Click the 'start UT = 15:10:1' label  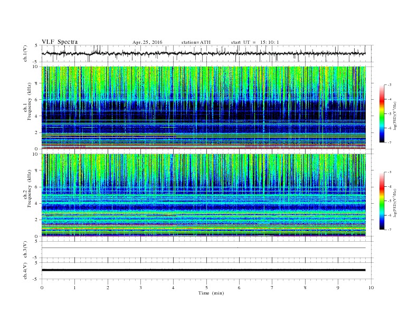pyautogui.click(x=255, y=42)
